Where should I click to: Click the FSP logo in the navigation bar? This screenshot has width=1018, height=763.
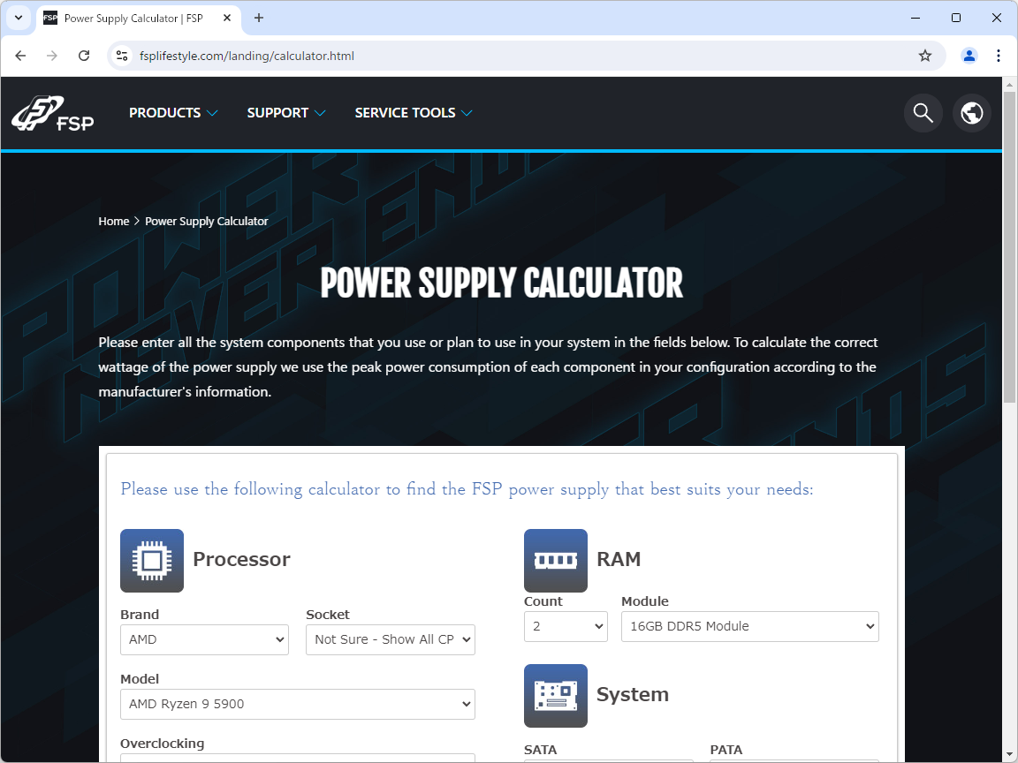(53, 113)
